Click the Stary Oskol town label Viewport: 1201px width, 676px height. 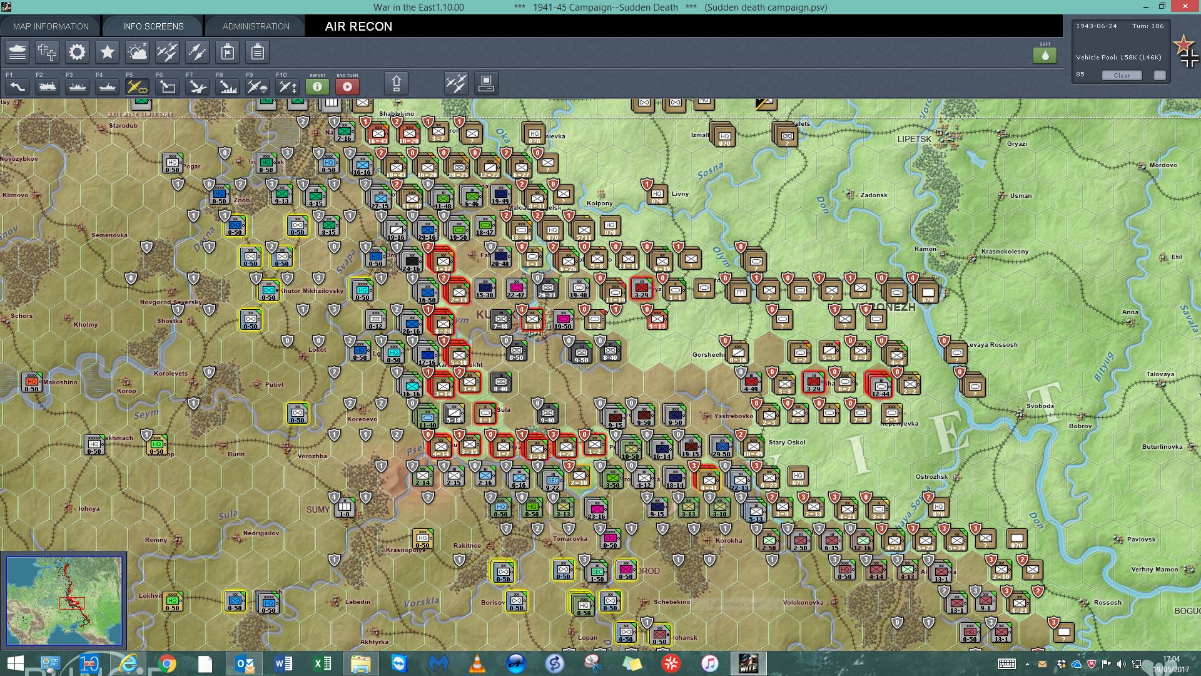coord(787,442)
